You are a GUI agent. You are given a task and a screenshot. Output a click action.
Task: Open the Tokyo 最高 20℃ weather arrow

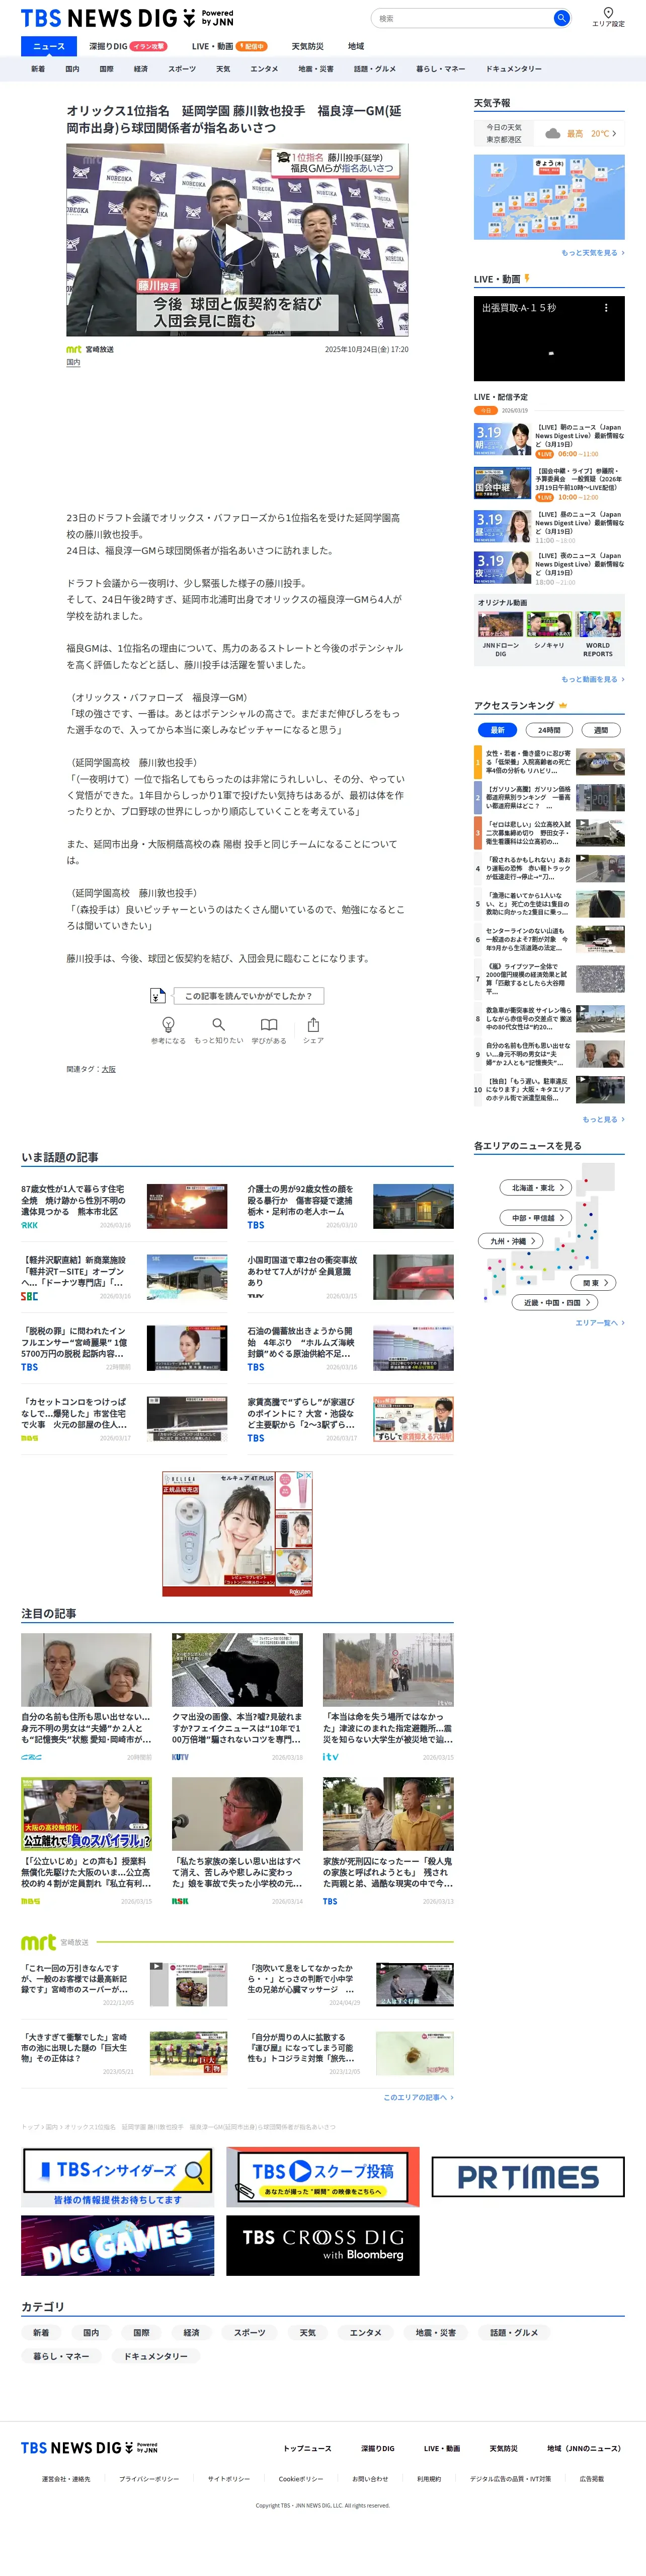point(614,133)
